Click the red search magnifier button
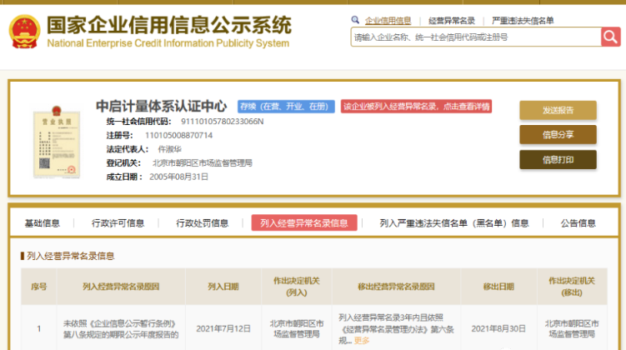The width and height of the screenshot is (626, 350). click(610, 37)
